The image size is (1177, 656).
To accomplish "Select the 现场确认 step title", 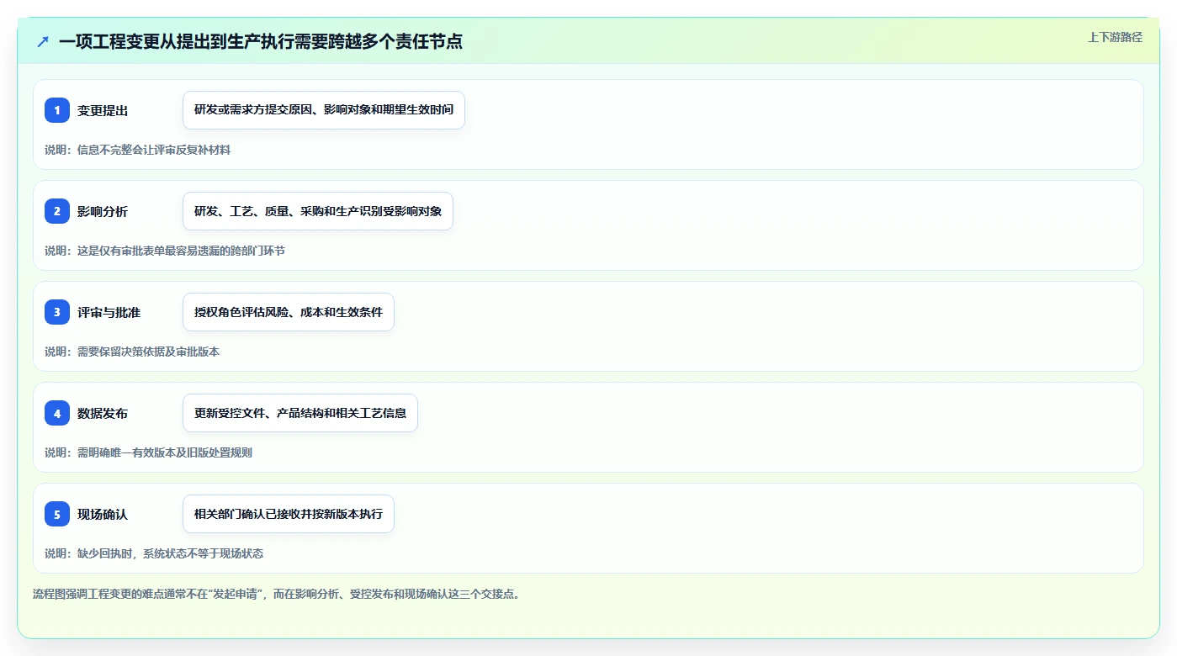I will [103, 515].
